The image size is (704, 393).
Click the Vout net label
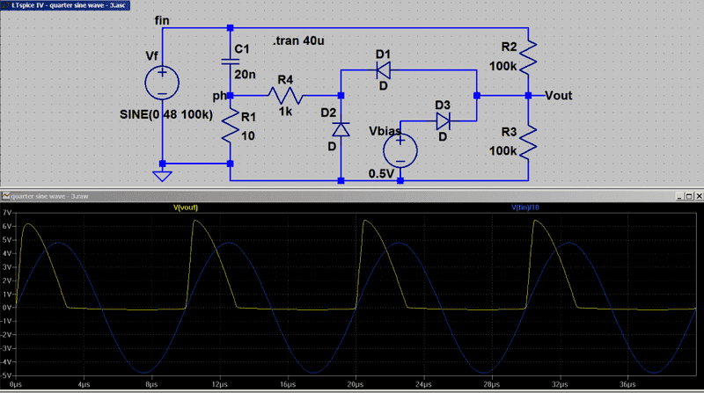559,96
